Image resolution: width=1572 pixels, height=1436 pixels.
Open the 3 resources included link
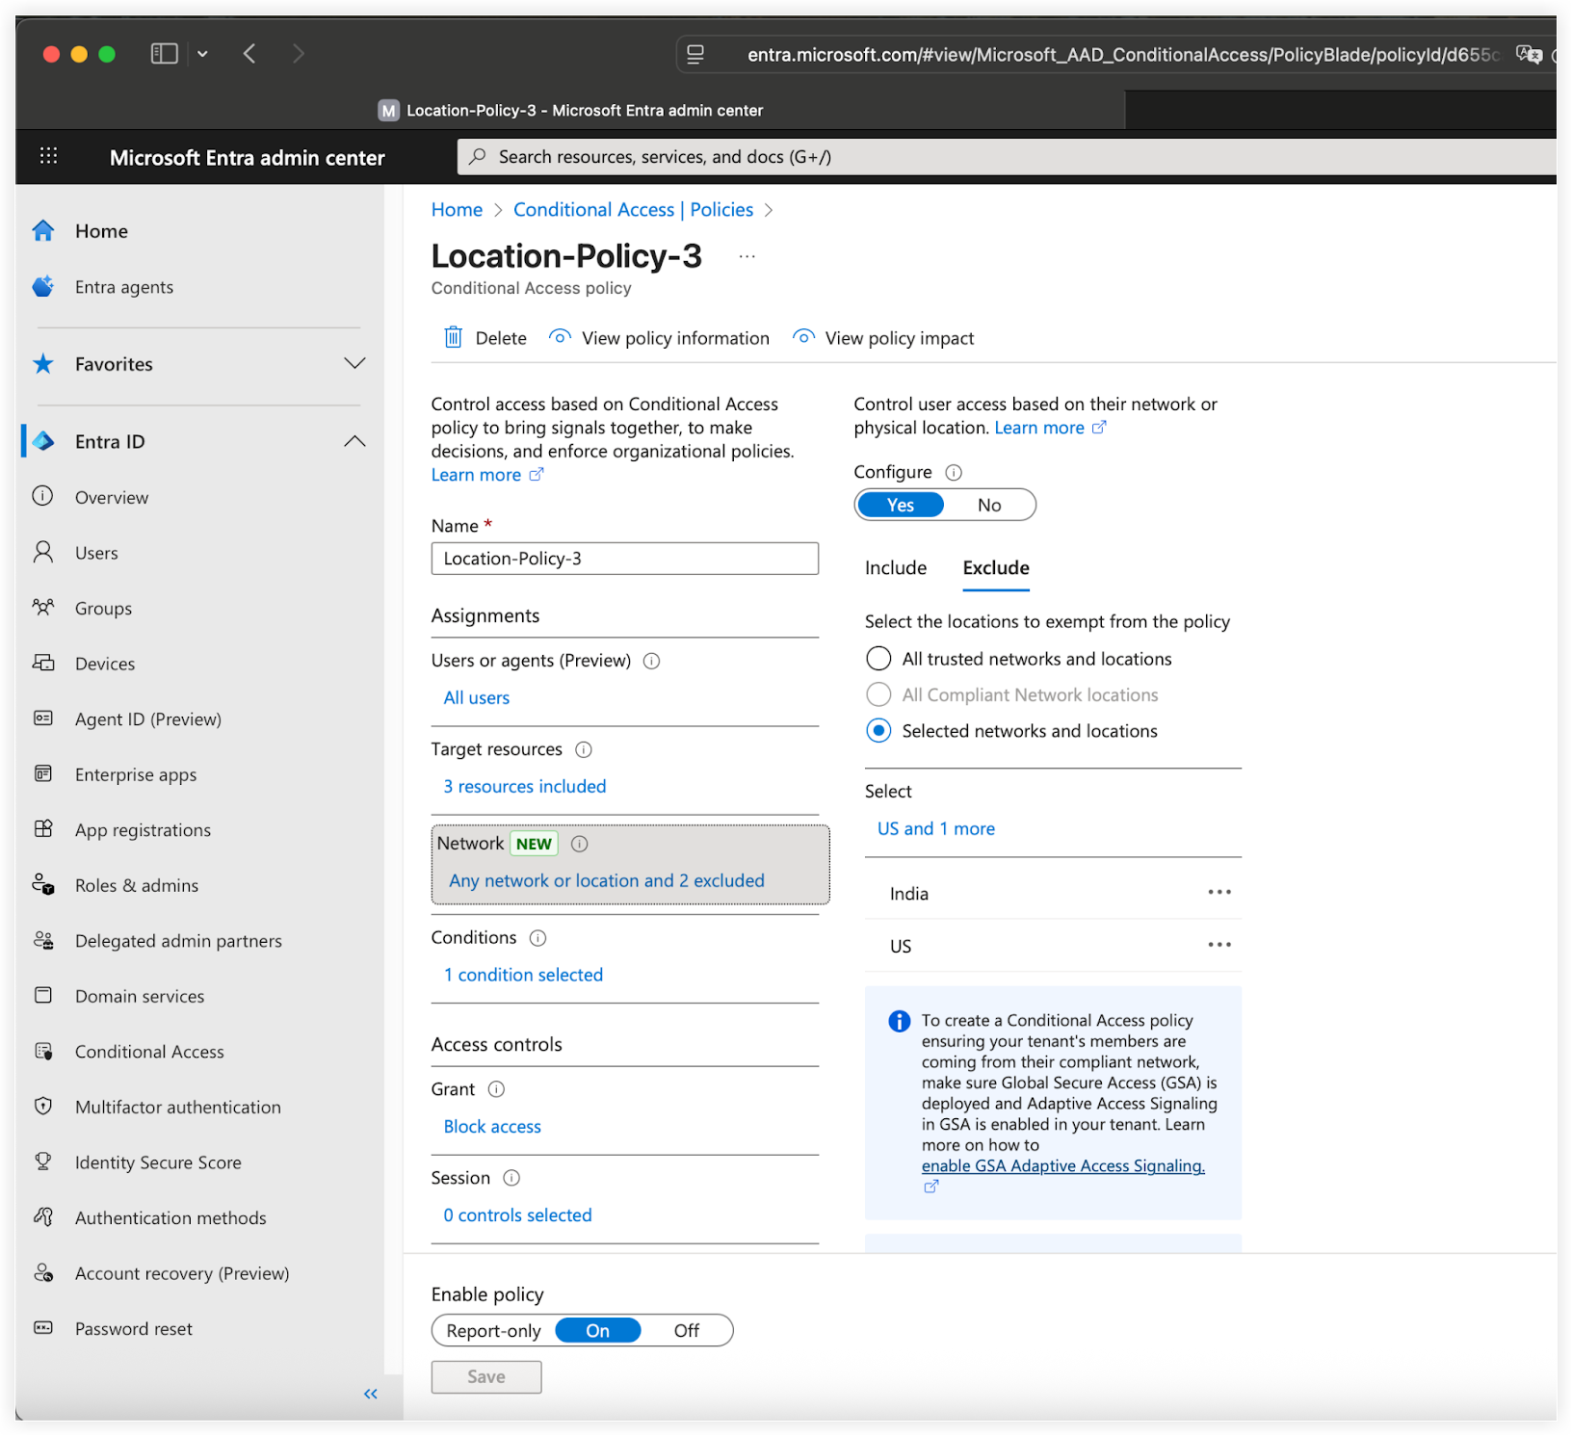[x=524, y=786]
